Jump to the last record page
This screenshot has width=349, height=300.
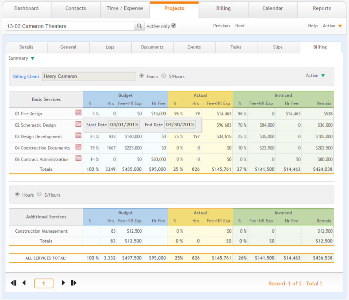click(73, 283)
